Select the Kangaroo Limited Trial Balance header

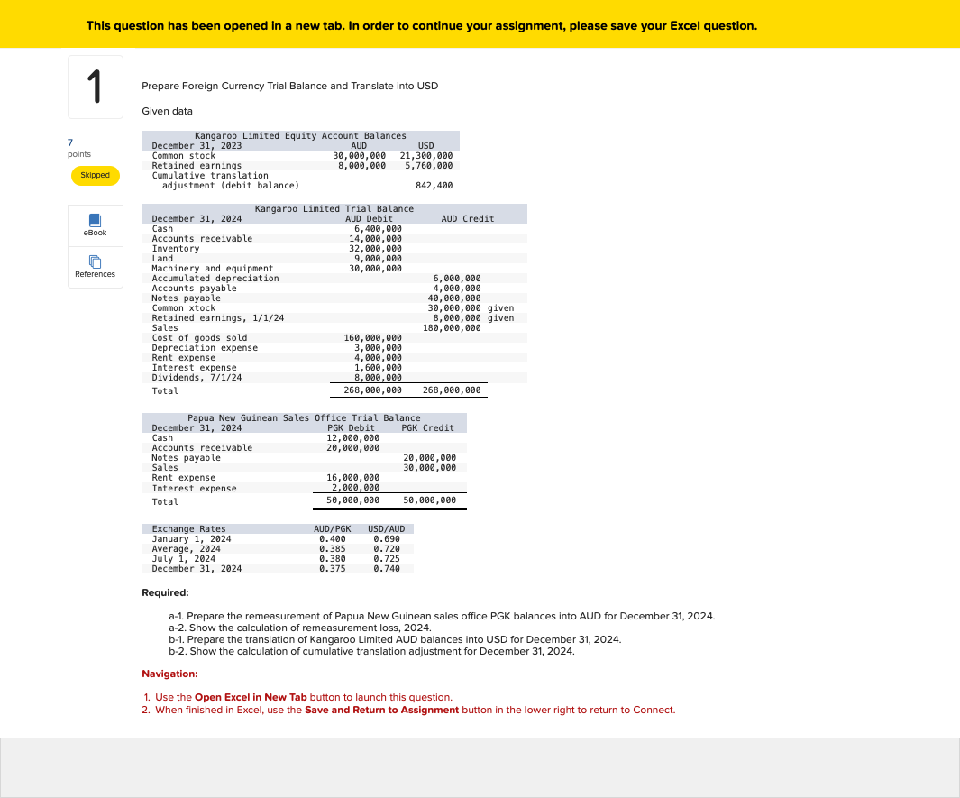334,208
